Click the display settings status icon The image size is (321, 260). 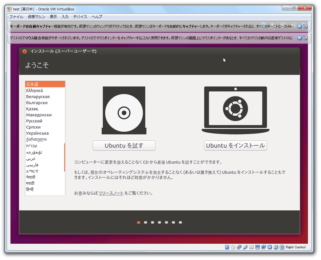(257, 247)
